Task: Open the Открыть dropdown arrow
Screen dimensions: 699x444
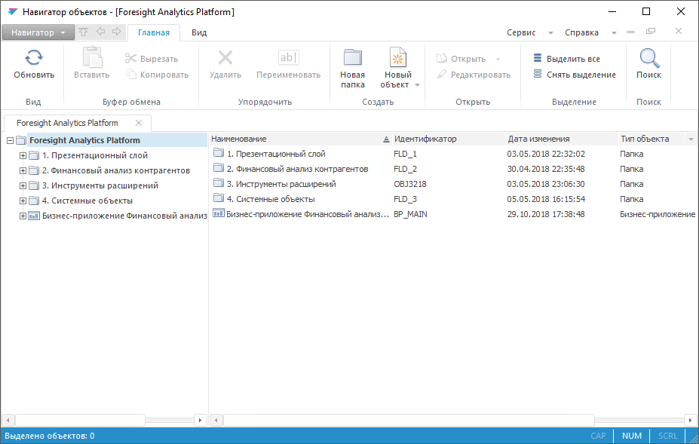Action: coord(498,60)
